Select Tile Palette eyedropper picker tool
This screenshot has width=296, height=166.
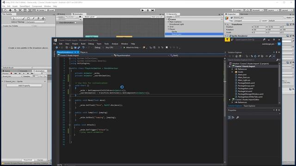(33, 18)
